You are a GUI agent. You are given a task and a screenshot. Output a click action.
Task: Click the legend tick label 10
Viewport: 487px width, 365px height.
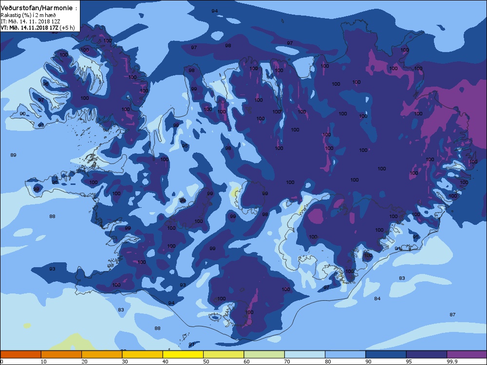[x=43, y=362]
